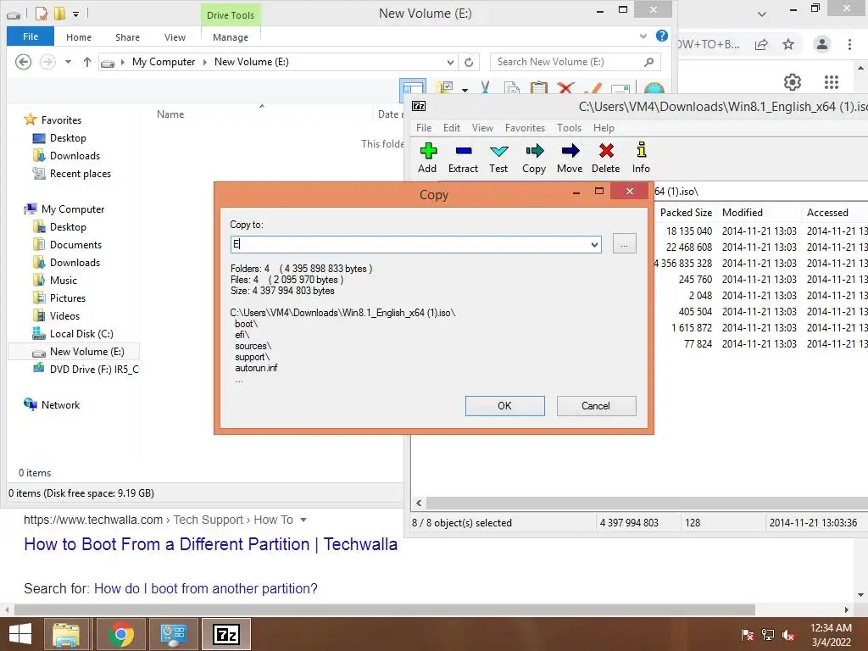Open the 7-Zip Edit menu
The width and height of the screenshot is (868, 651).
pos(452,128)
